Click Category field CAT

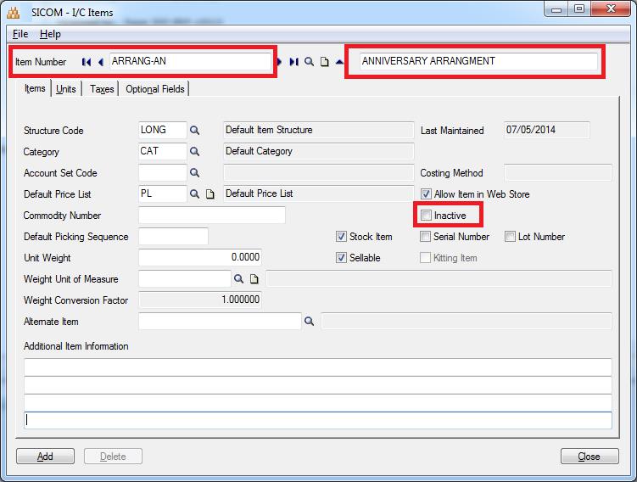163,151
